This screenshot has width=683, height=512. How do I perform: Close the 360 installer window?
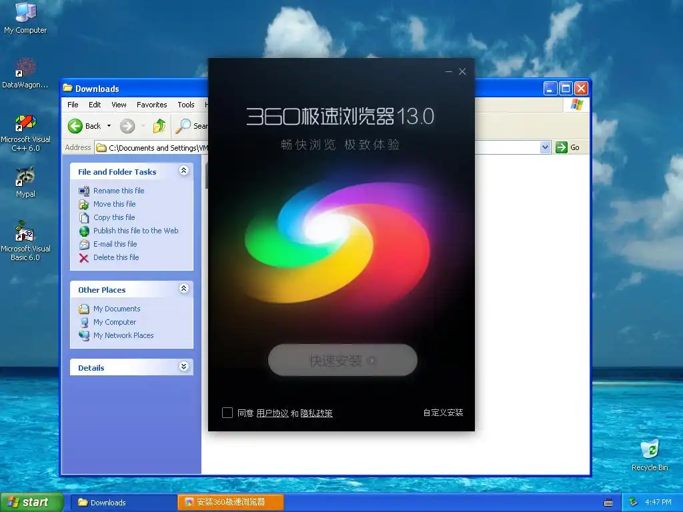(463, 71)
